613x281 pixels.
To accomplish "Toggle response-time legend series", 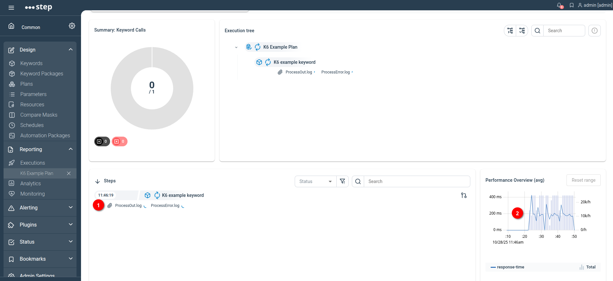I will point(507,267).
